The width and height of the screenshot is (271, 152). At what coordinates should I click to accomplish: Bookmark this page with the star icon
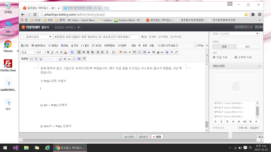coord(246,14)
